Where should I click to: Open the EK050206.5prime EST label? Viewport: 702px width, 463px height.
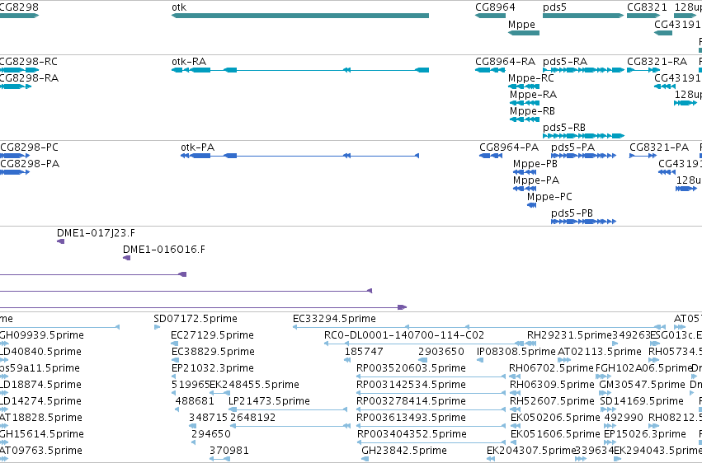click(555, 419)
